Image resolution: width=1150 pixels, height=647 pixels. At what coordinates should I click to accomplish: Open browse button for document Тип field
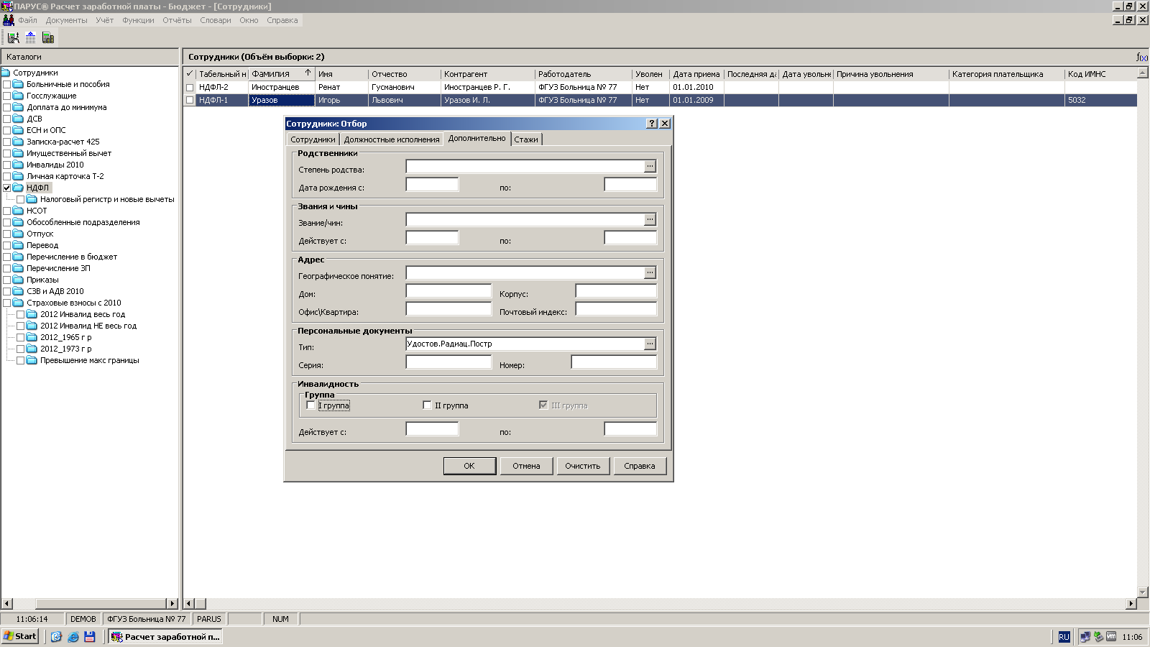point(650,344)
